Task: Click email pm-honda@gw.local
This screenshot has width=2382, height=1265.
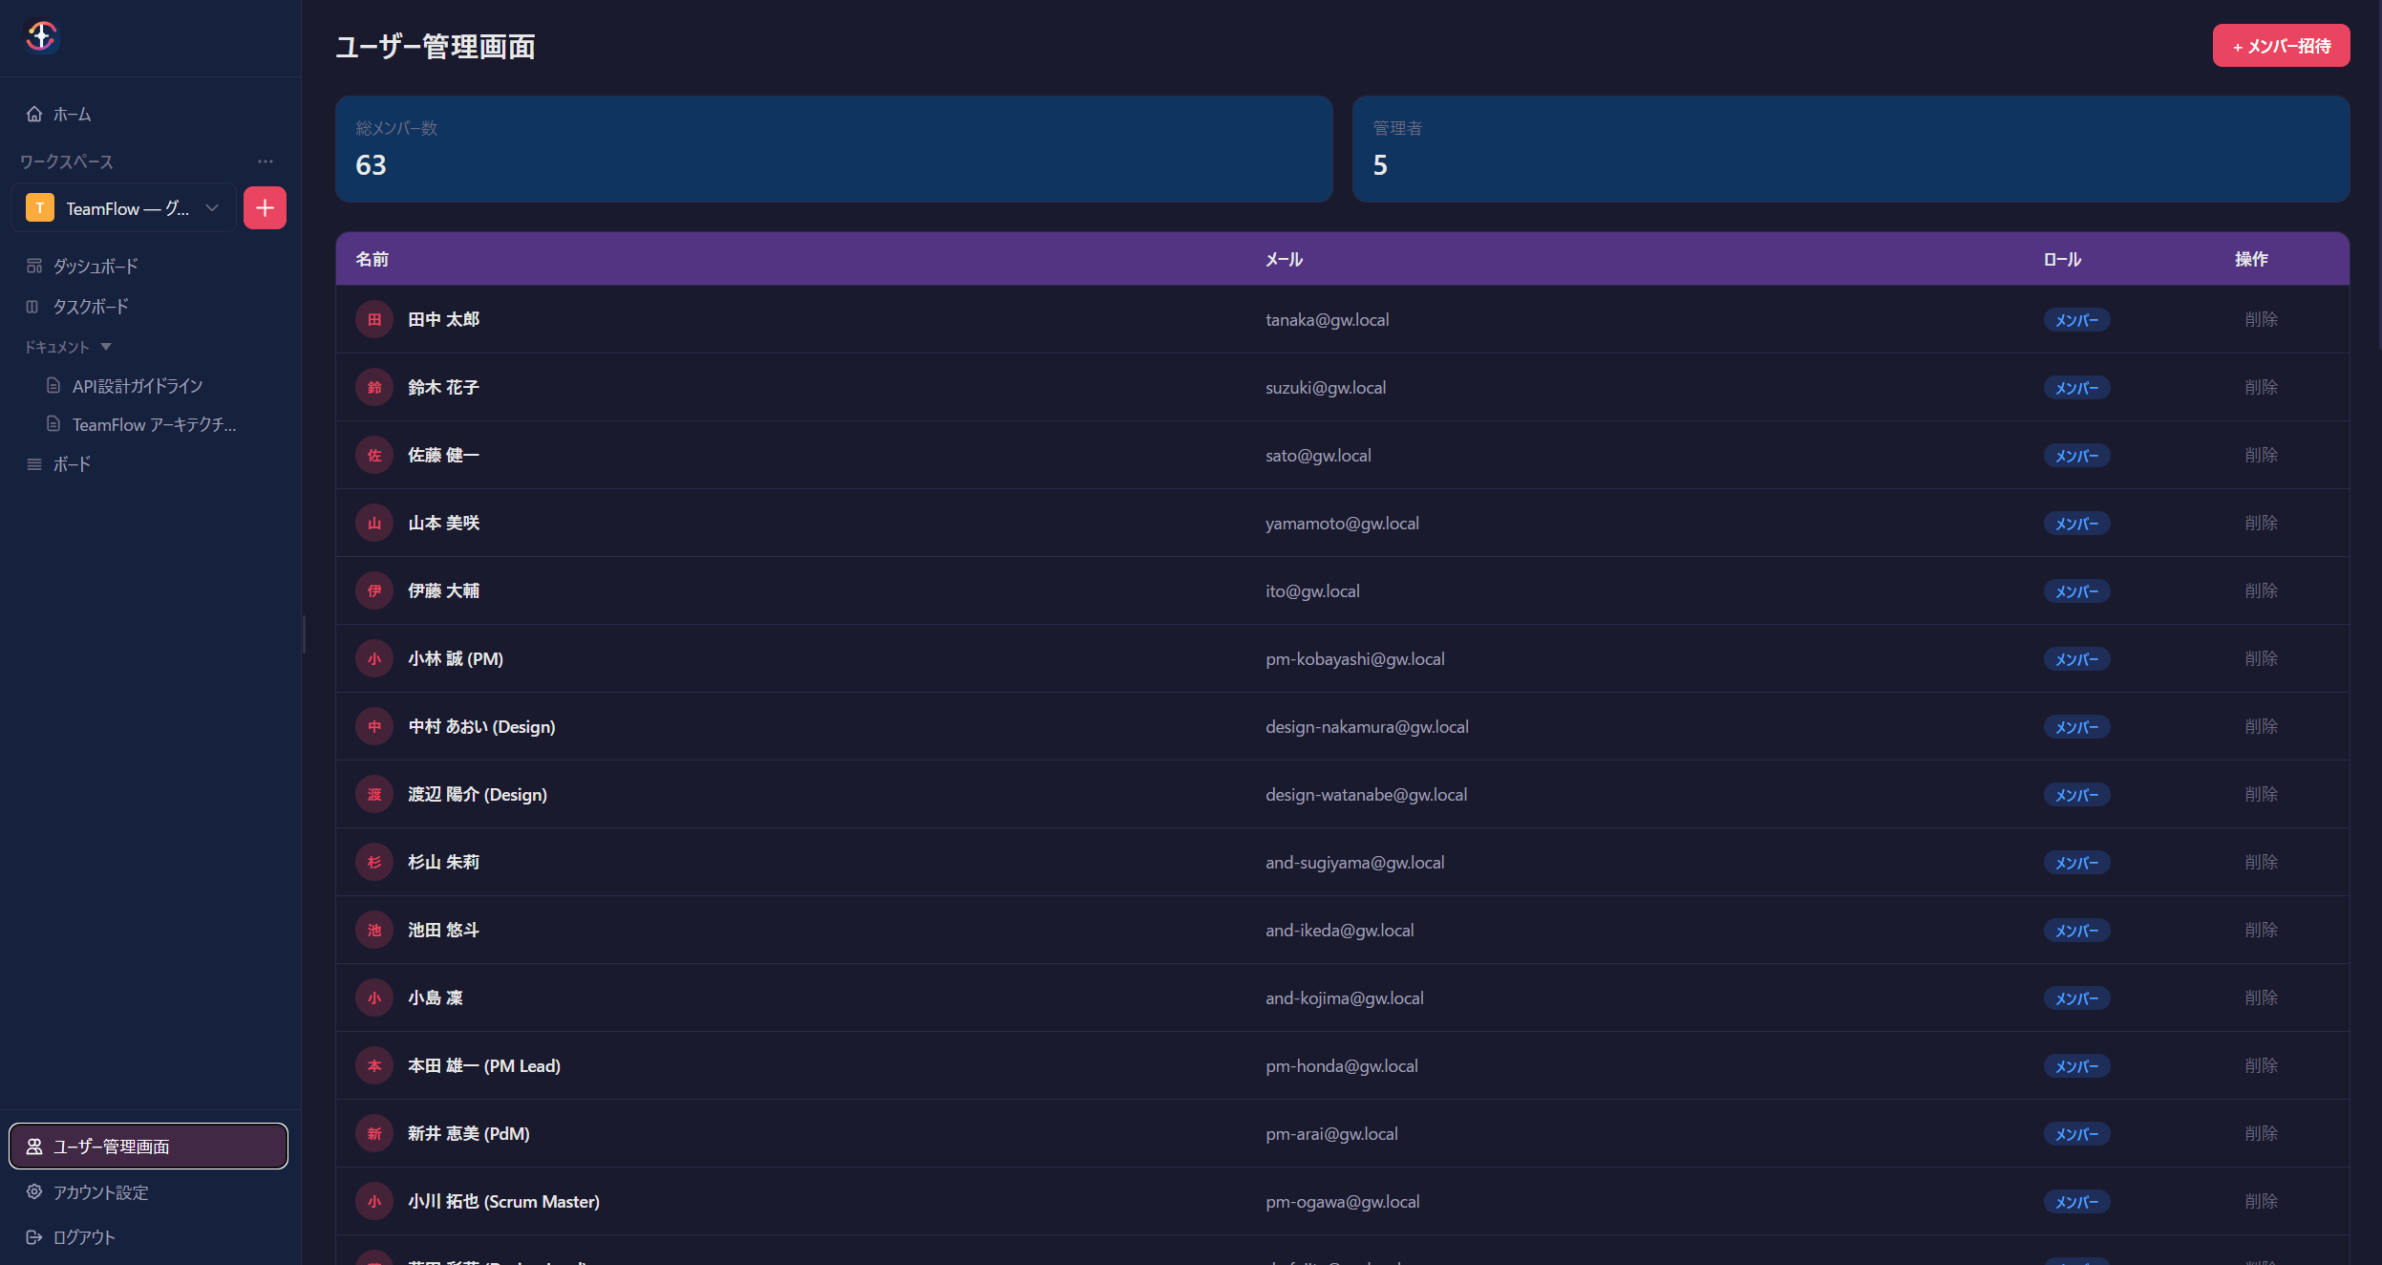Action: tap(1341, 1066)
